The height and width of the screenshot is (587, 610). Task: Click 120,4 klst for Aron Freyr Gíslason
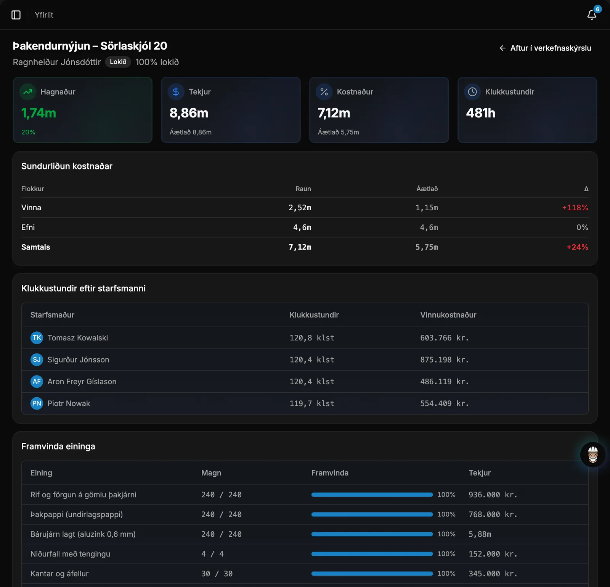312,382
